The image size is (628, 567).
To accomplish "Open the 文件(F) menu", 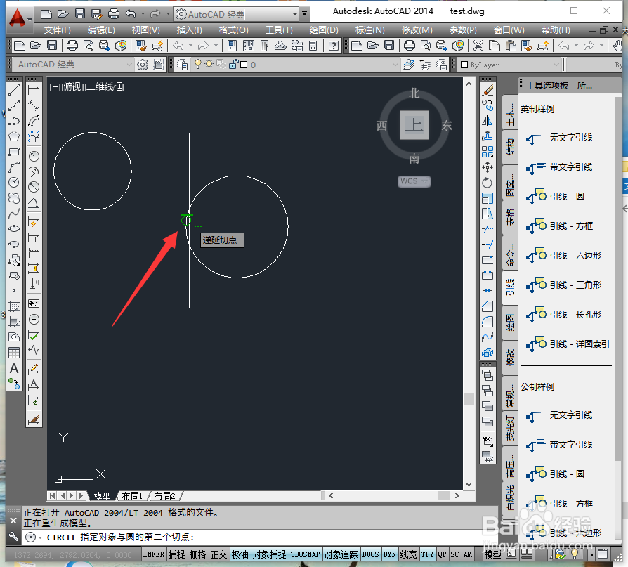I will [x=58, y=30].
